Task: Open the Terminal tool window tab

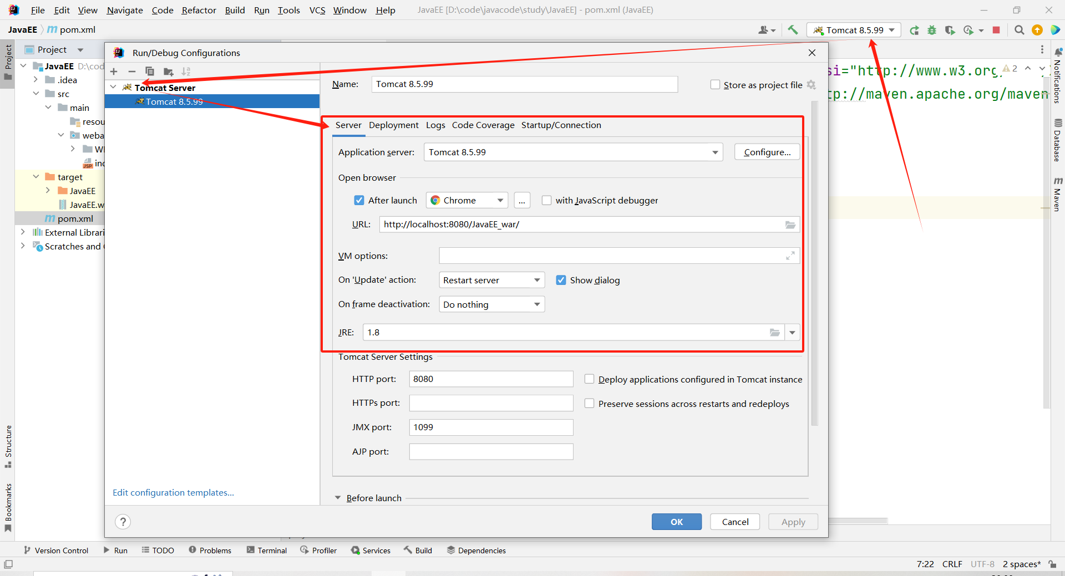Action: 267,550
